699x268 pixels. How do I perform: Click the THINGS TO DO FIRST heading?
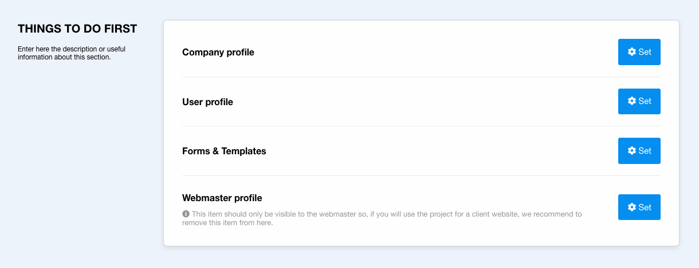point(77,29)
